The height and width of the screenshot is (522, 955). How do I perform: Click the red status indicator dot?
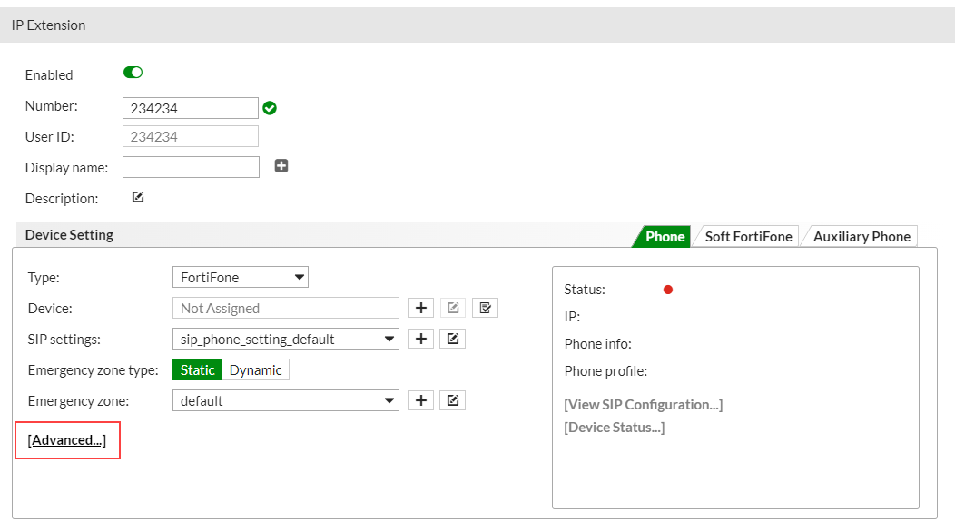tap(668, 290)
